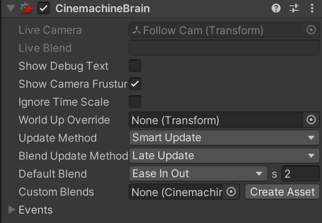This screenshot has width=322, height=223.
Task: Click the CinemachineBrain component icon
Action: coord(27,9)
